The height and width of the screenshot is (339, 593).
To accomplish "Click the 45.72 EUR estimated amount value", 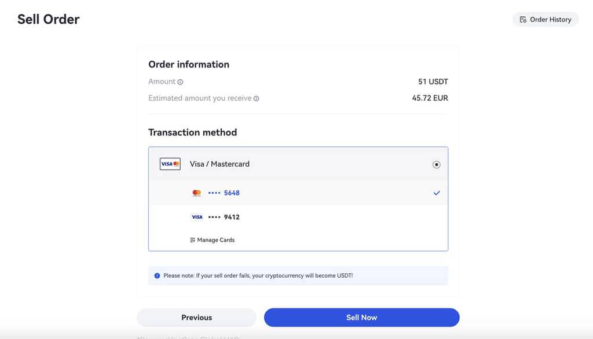I will coord(430,98).
